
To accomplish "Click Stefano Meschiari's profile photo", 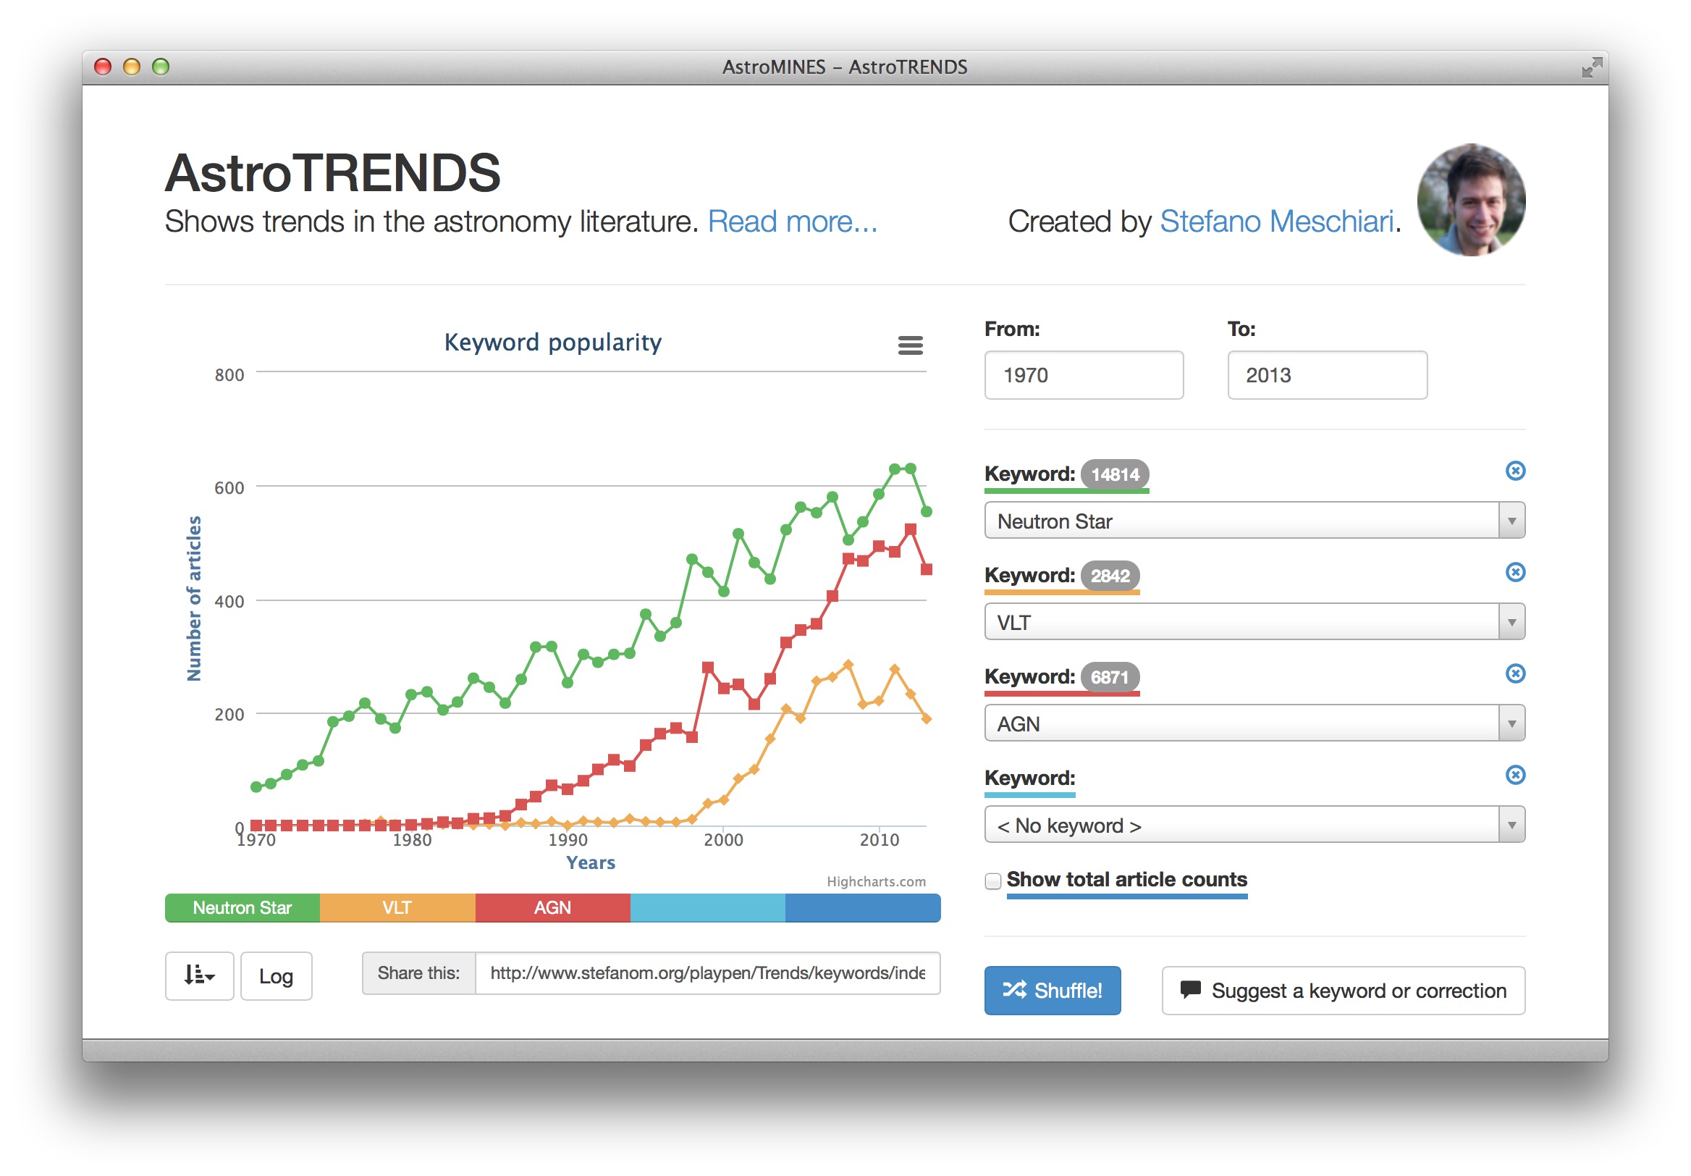I will point(1471,200).
